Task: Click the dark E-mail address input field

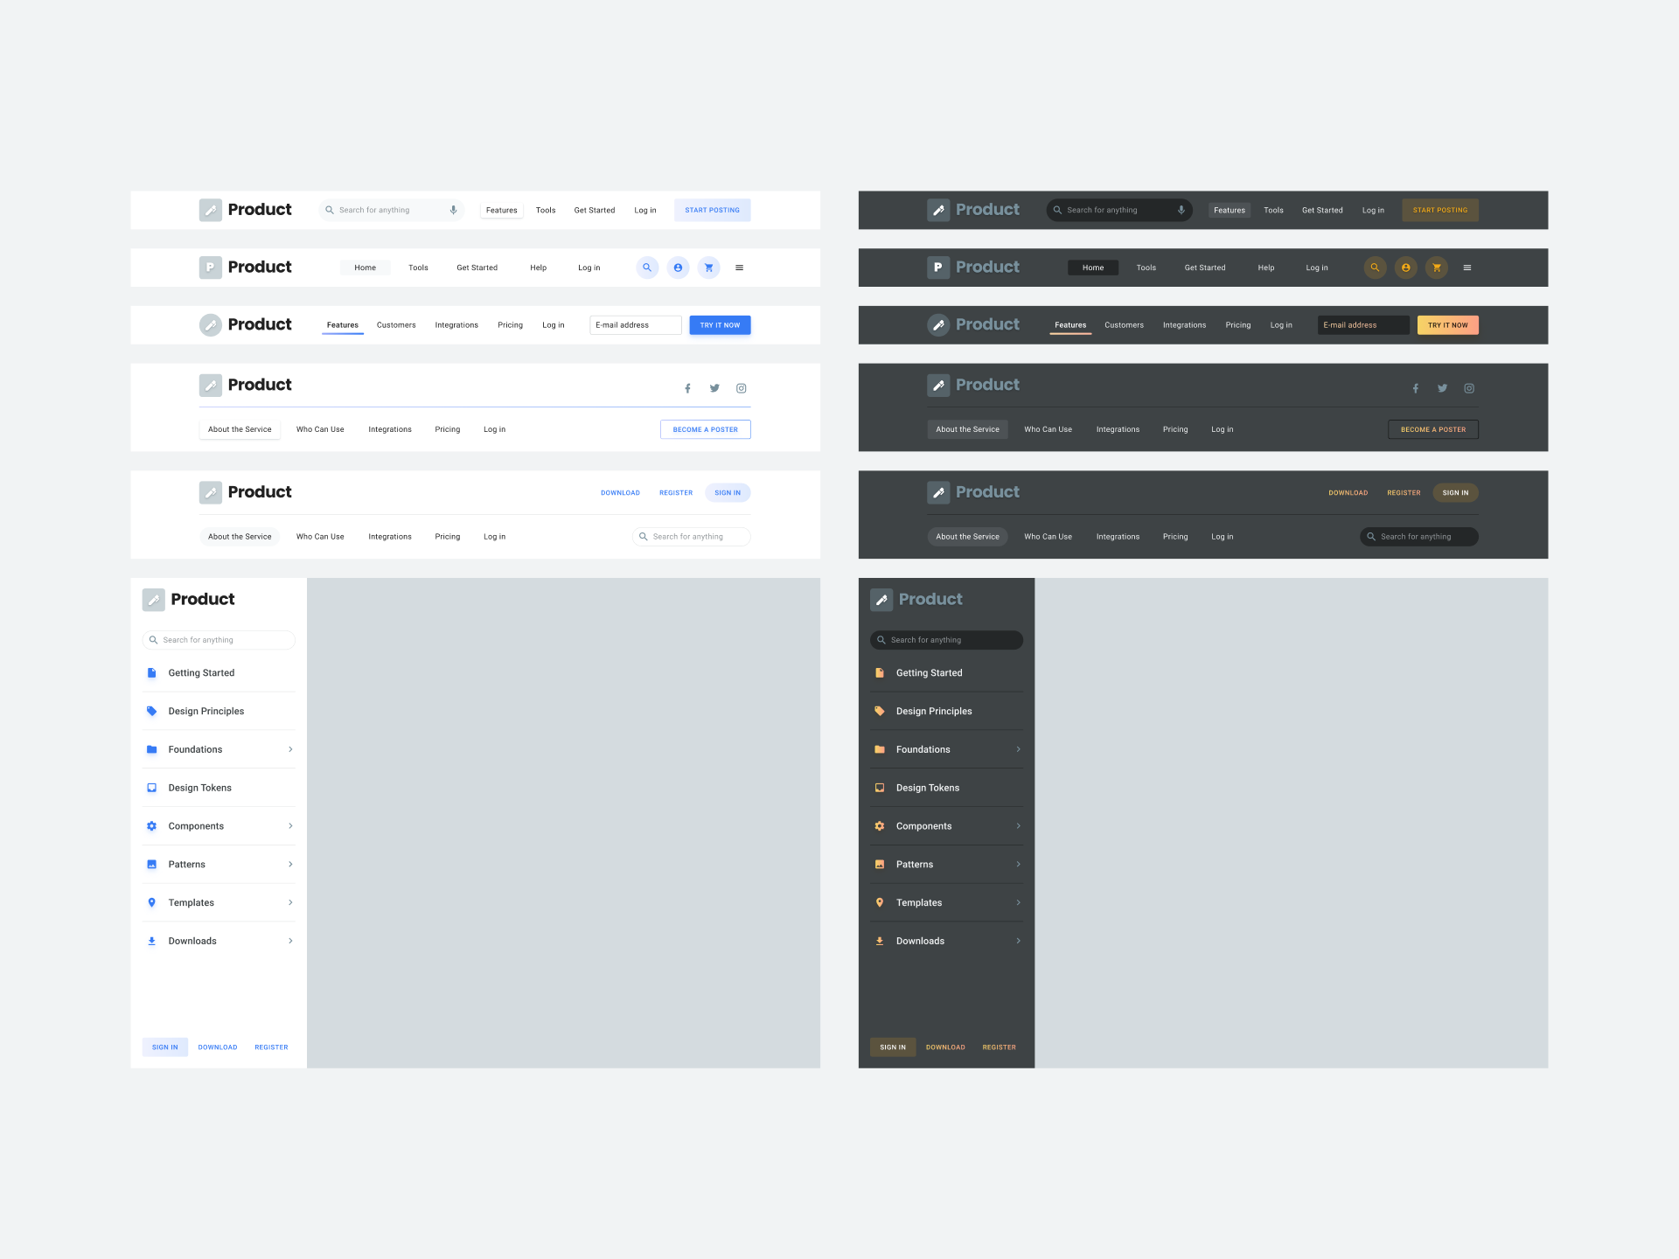Action: click(x=1363, y=325)
